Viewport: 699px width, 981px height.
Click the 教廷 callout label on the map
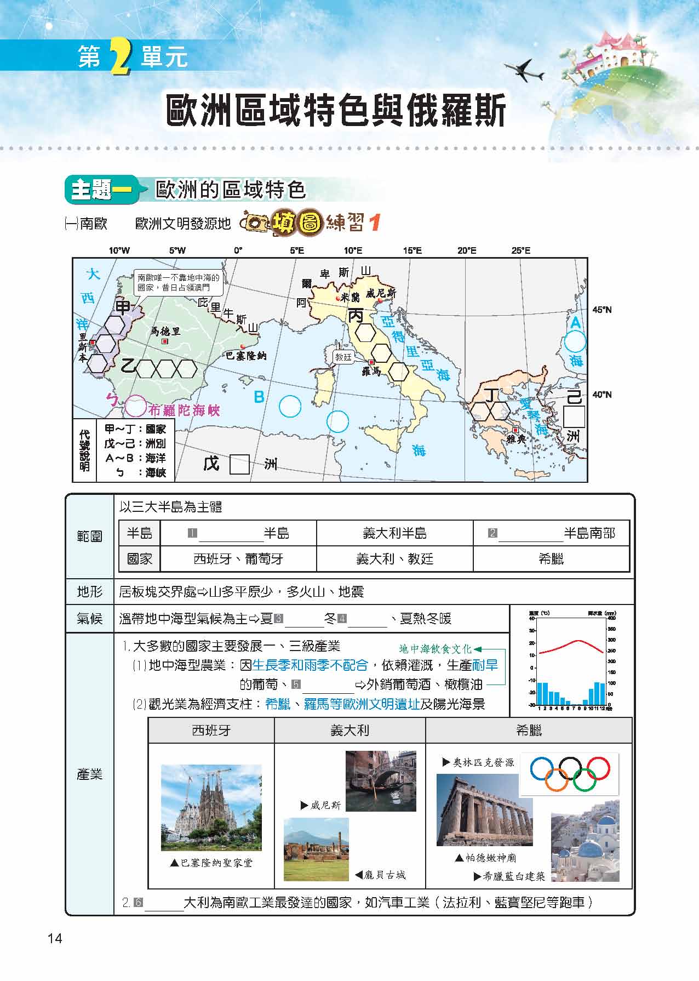343,357
